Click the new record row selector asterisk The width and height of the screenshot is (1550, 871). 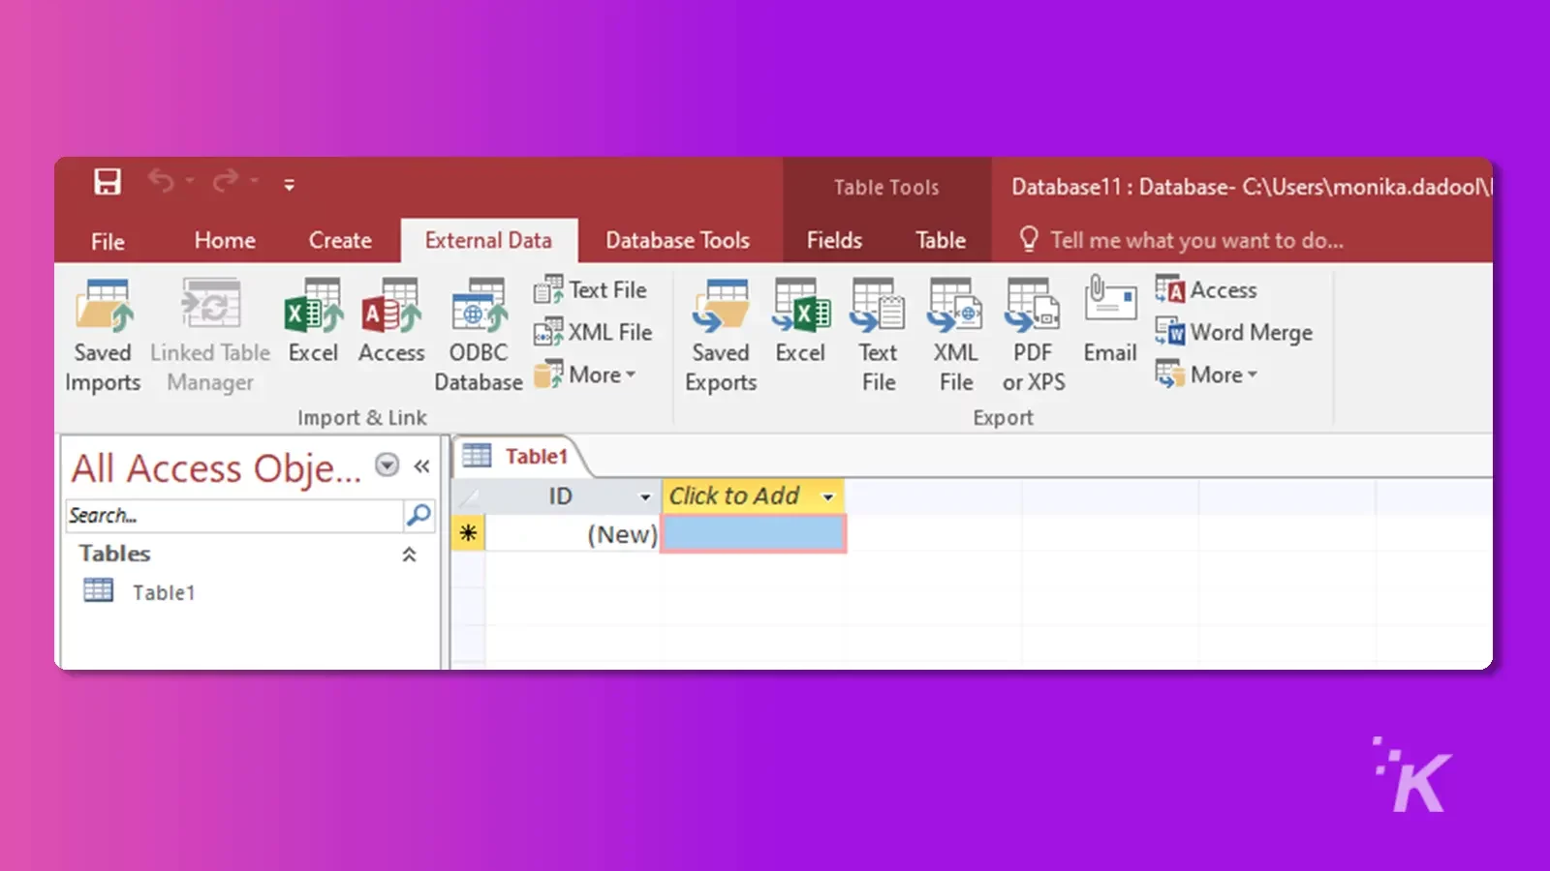click(468, 533)
